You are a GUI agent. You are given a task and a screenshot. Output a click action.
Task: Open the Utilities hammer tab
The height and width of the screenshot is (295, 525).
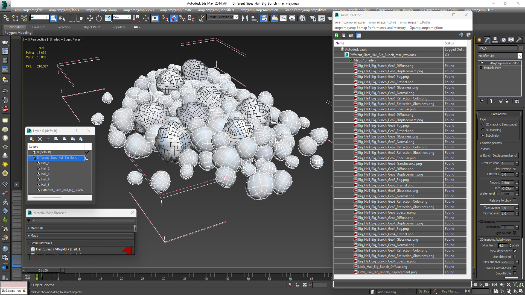tap(519, 40)
